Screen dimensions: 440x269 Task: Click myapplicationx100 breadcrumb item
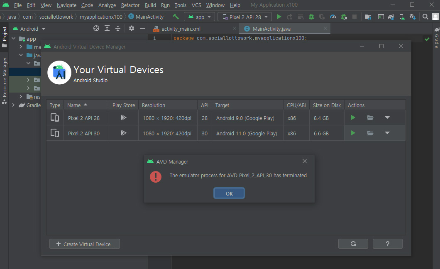point(101,17)
